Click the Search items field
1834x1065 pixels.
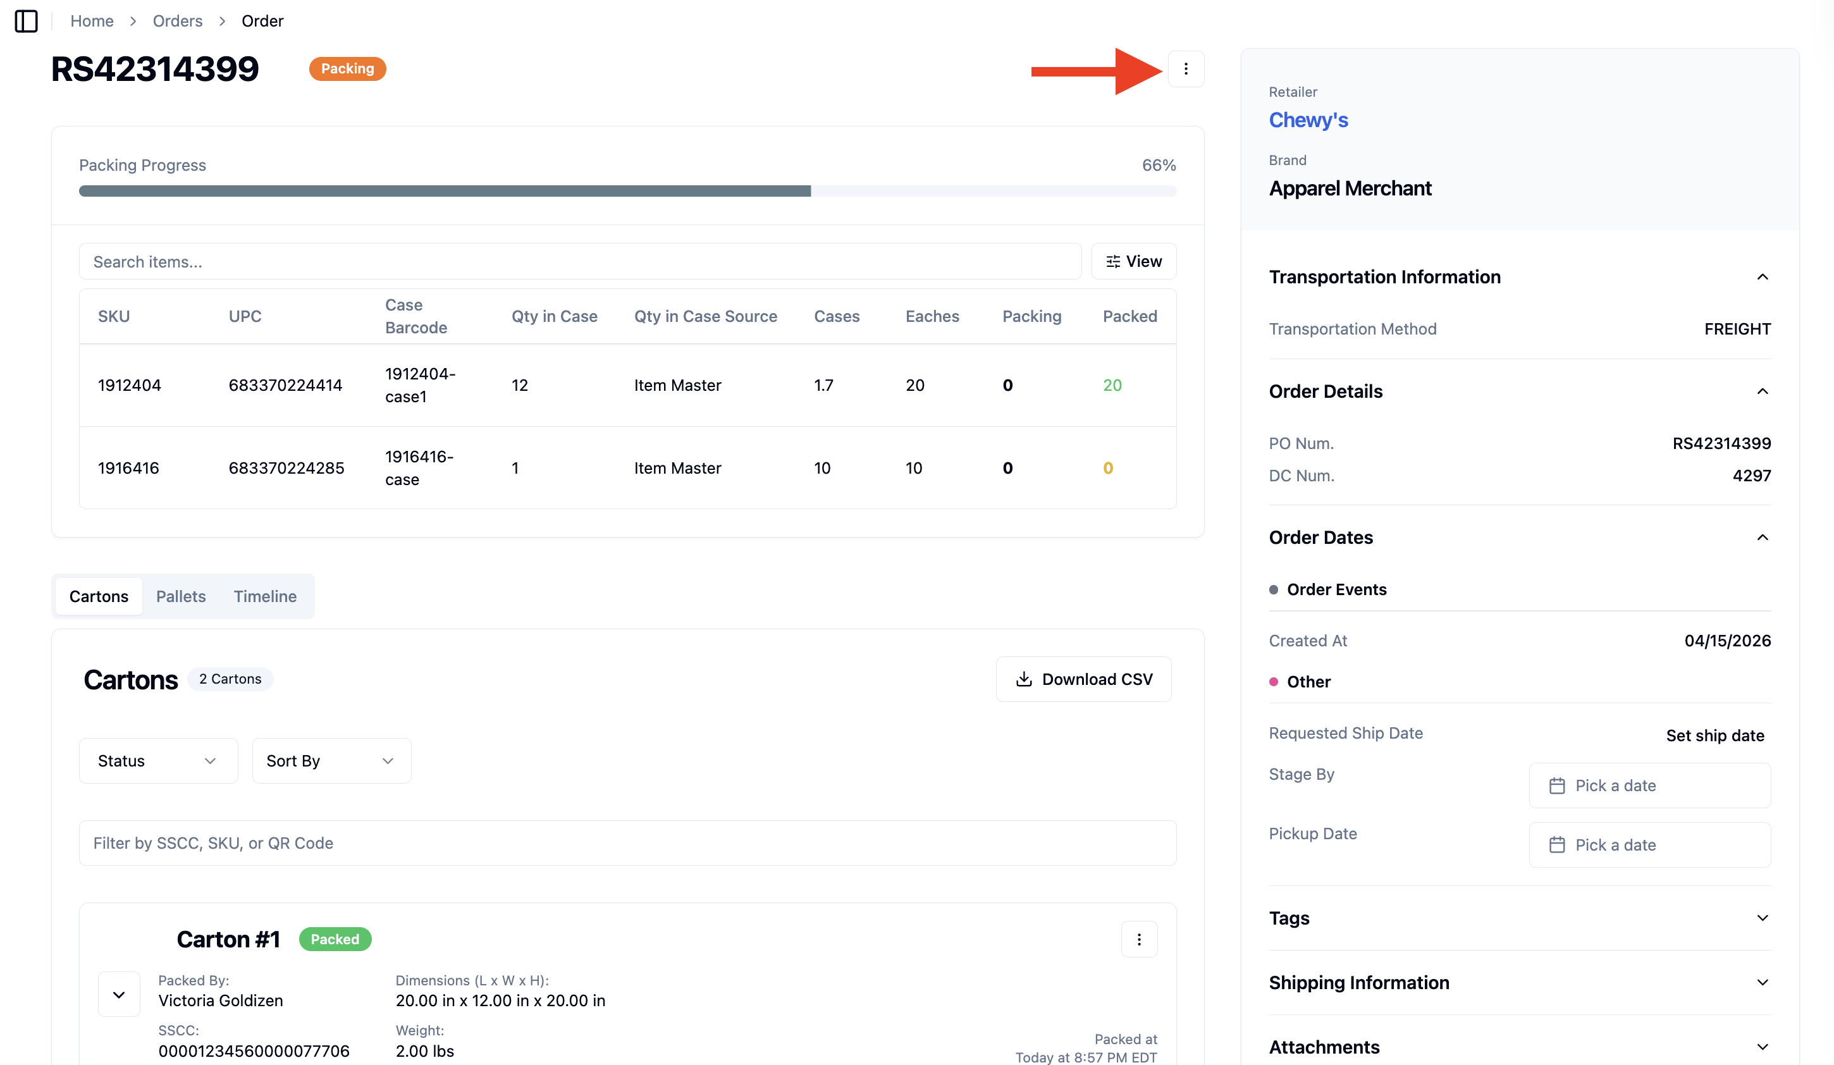tap(580, 261)
